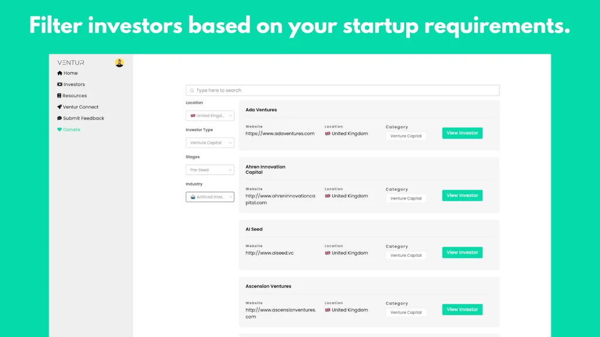The width and height of the screenshot is (600, 337).
Task: Click the Investors camera icon
Action: point(59,84)
